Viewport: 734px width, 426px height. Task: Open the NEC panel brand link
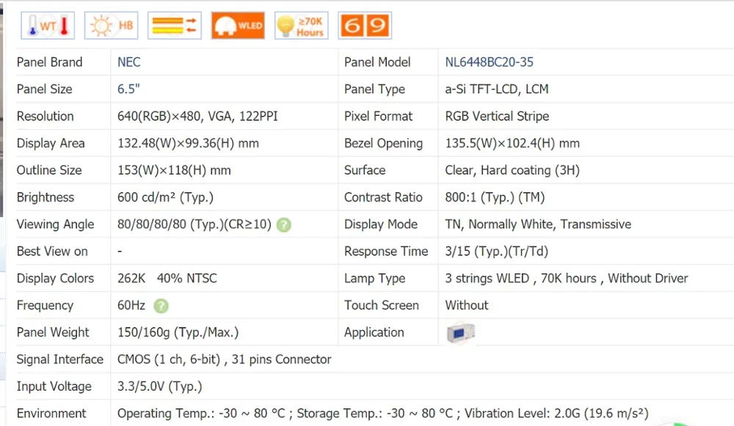pyautogui.click(x=129, y=62)
